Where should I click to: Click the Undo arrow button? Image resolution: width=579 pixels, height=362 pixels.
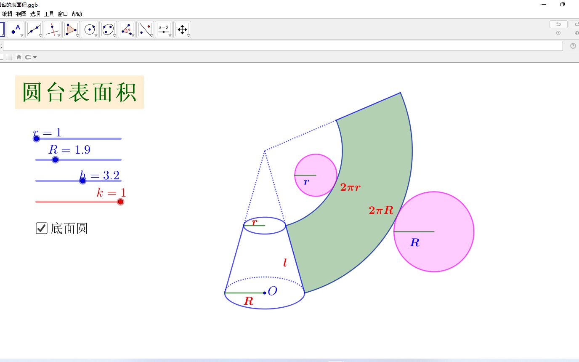tap(558, 24)
